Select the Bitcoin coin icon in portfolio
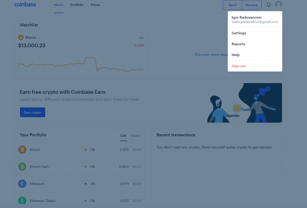Image resolution: width=307 pixels, height=208 pixels. 22,150
